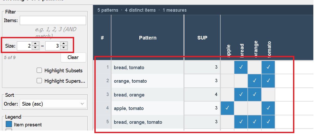Open the Sort Order dropdown
The width and height of the screenshot is (318, 136).
(x=53, y=104)
